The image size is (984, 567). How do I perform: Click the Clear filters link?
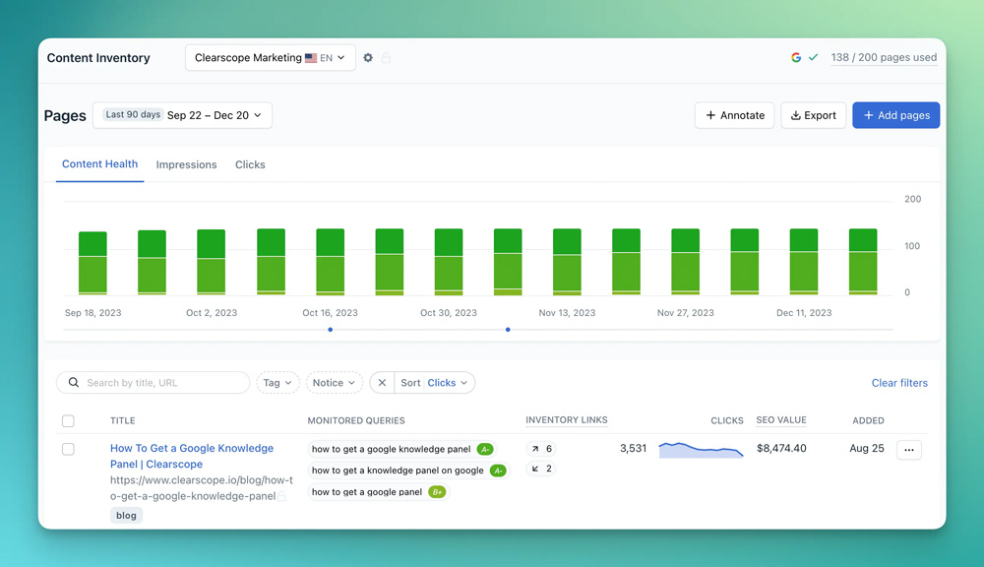[x=898, y=383]
